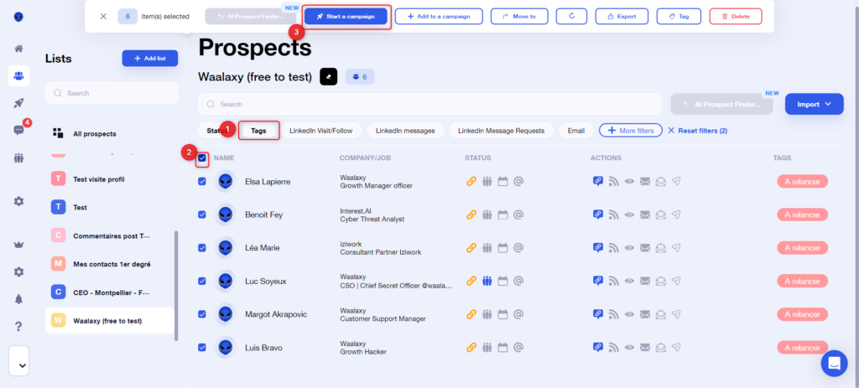
Task: Click Elsa Lapierre's A relancer tag
Action: click(802, 181)
